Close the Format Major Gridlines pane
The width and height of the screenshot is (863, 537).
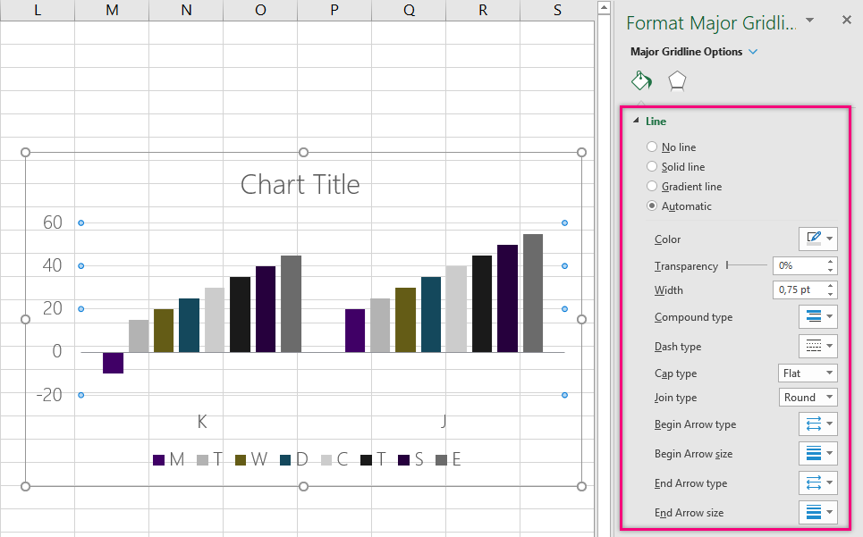(x=847, y=21)
